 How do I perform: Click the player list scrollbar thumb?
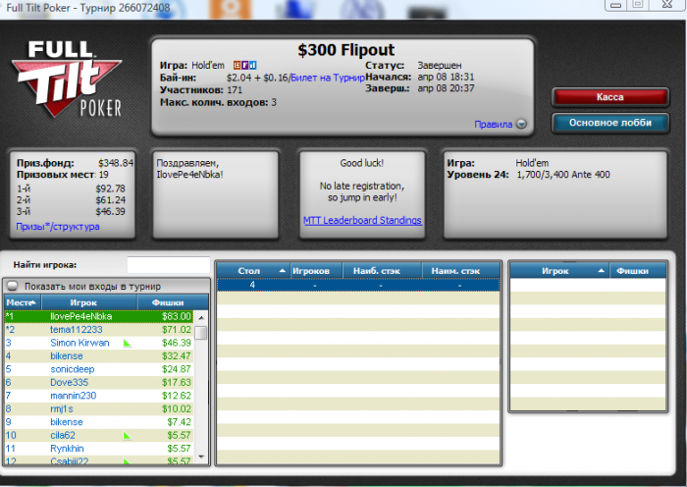pos(201,333)
